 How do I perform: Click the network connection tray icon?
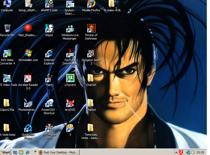188,152
